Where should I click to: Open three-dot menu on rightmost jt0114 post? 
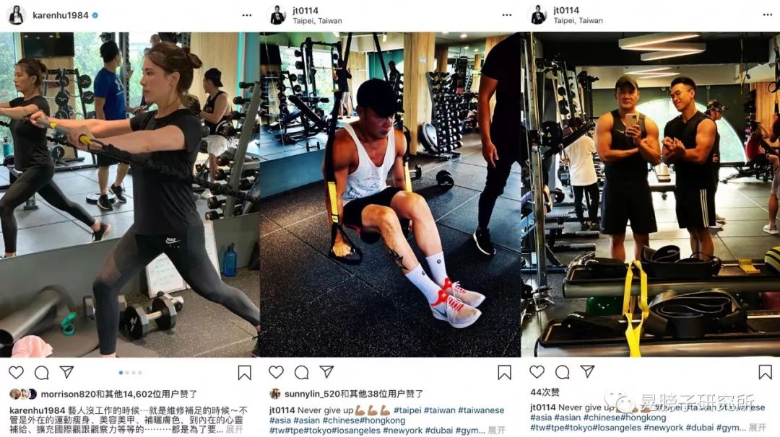tap(768, 15)
